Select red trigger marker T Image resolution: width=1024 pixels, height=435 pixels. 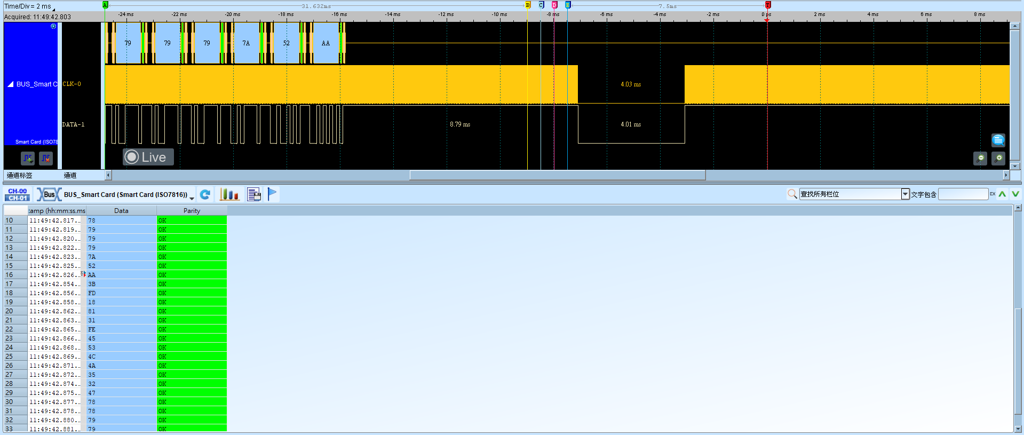click(x=768, y=5)
